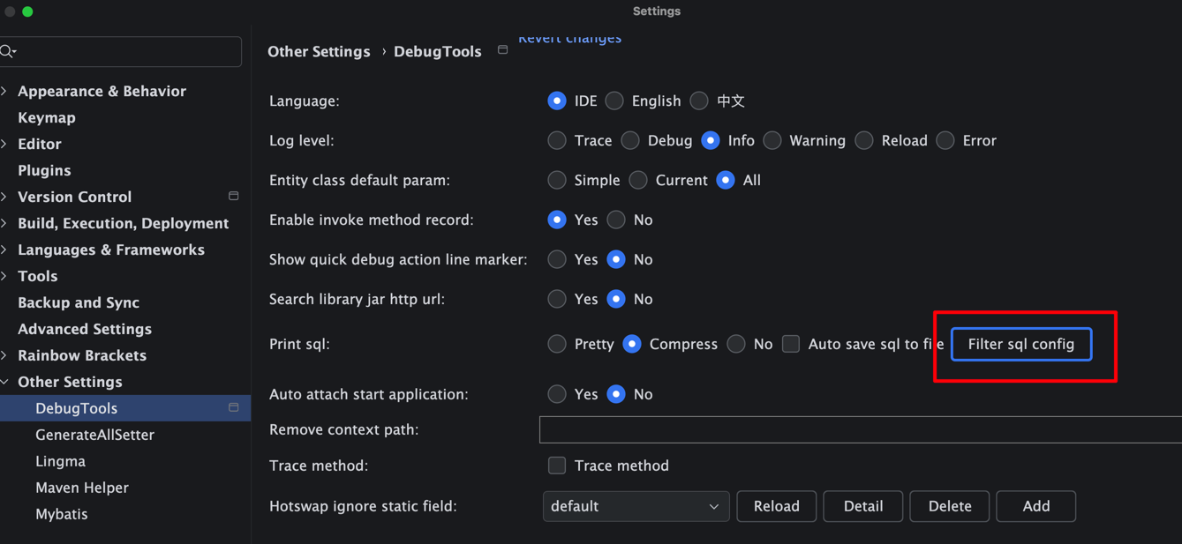Click the Revert changes link

point(569,38)
